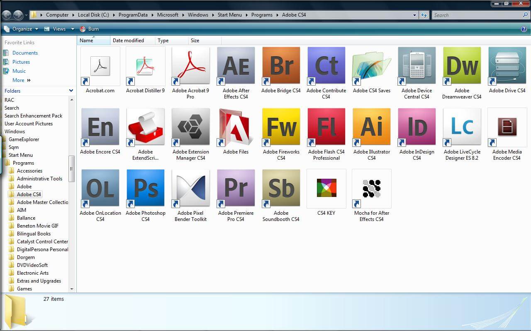
Task: Collapse the Folders pane chevron
Action: (71, 91)
